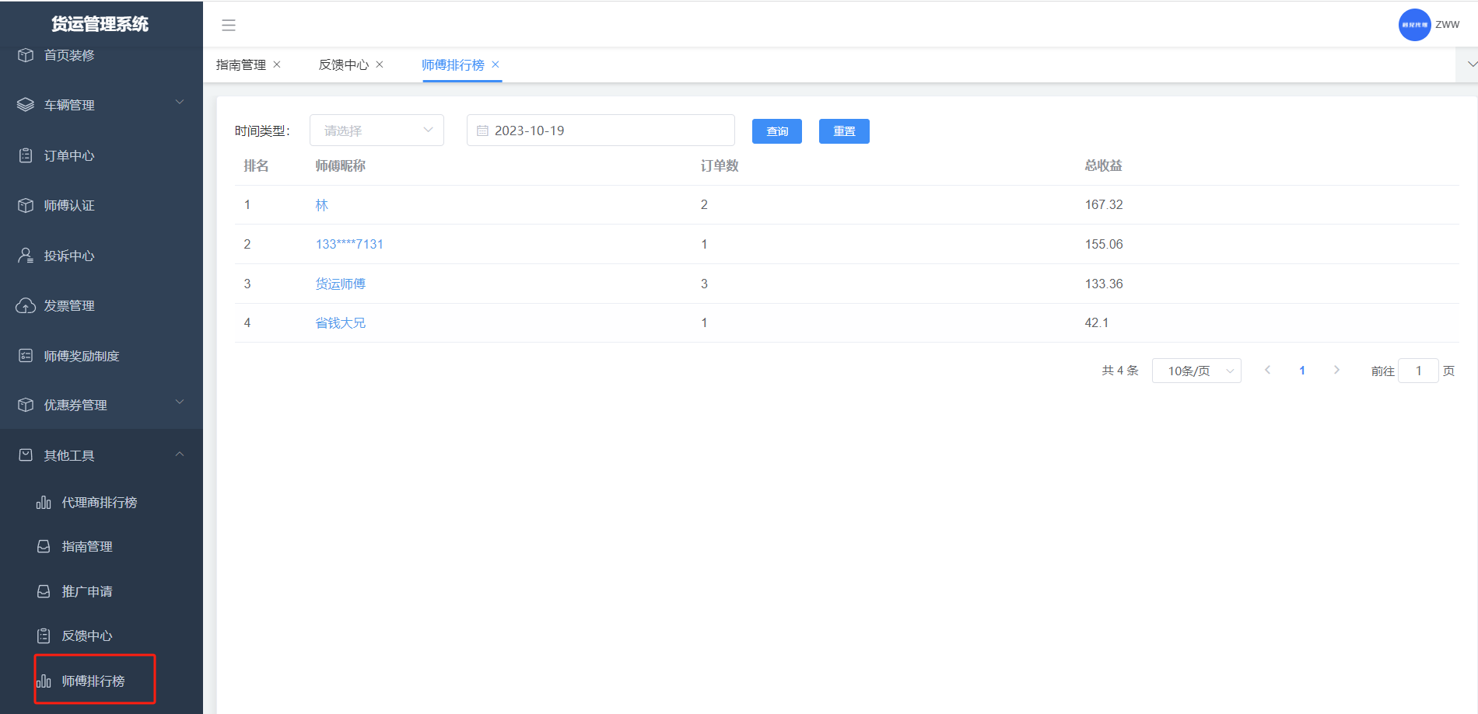Image resolution: width=1478 pixels, height=714 pixels.
Task: Open the 时间类型 dropdown
Action: [x=377, y=131]
